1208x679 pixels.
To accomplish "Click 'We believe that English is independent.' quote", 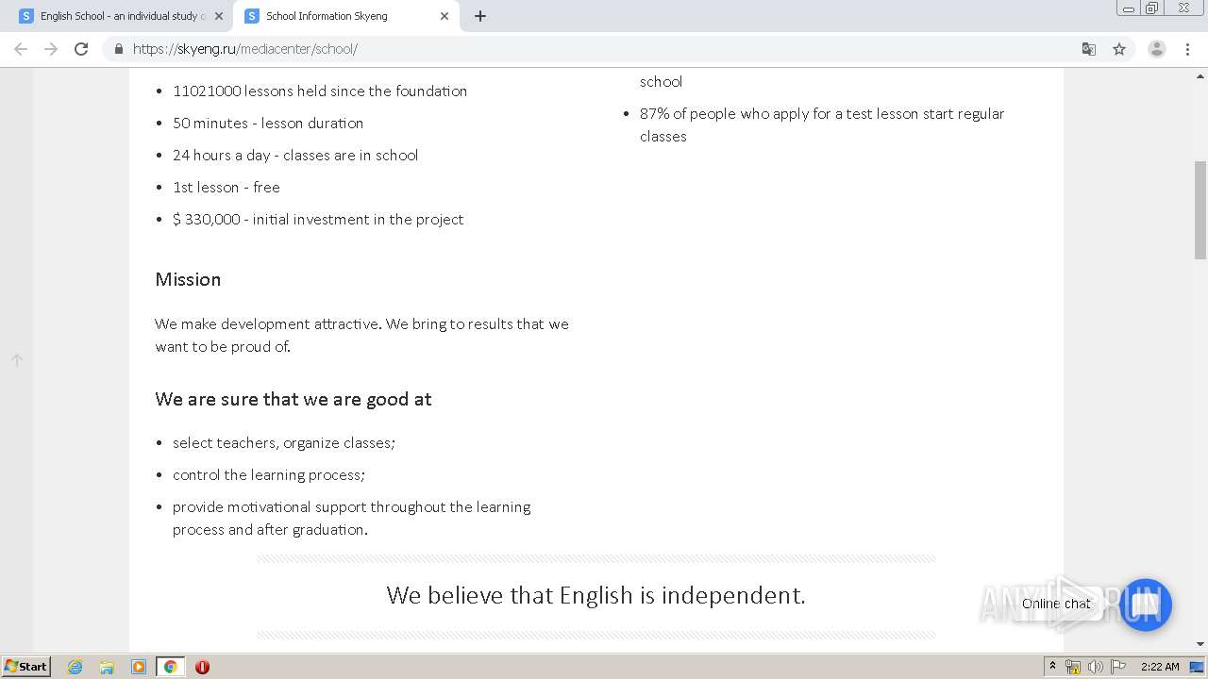I will [x=596, y=595].
